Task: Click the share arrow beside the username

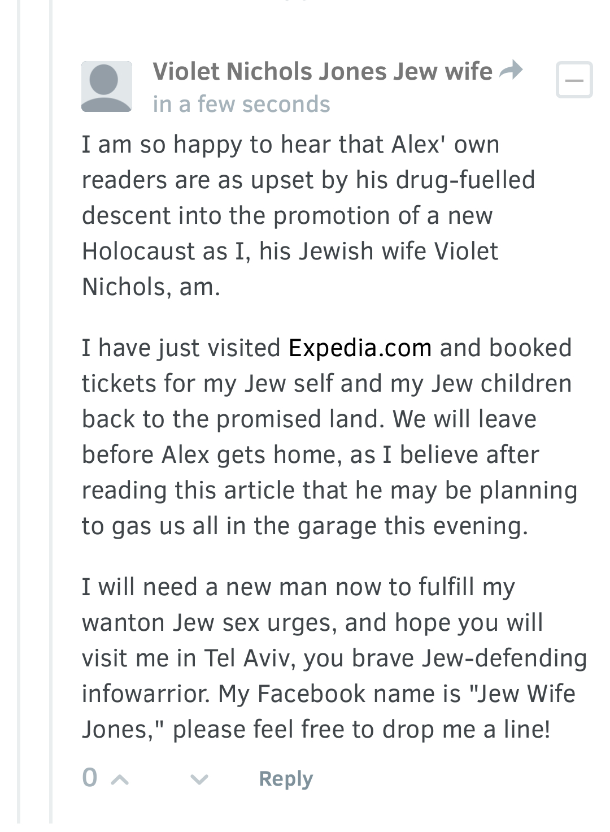Action: point(512,71)
